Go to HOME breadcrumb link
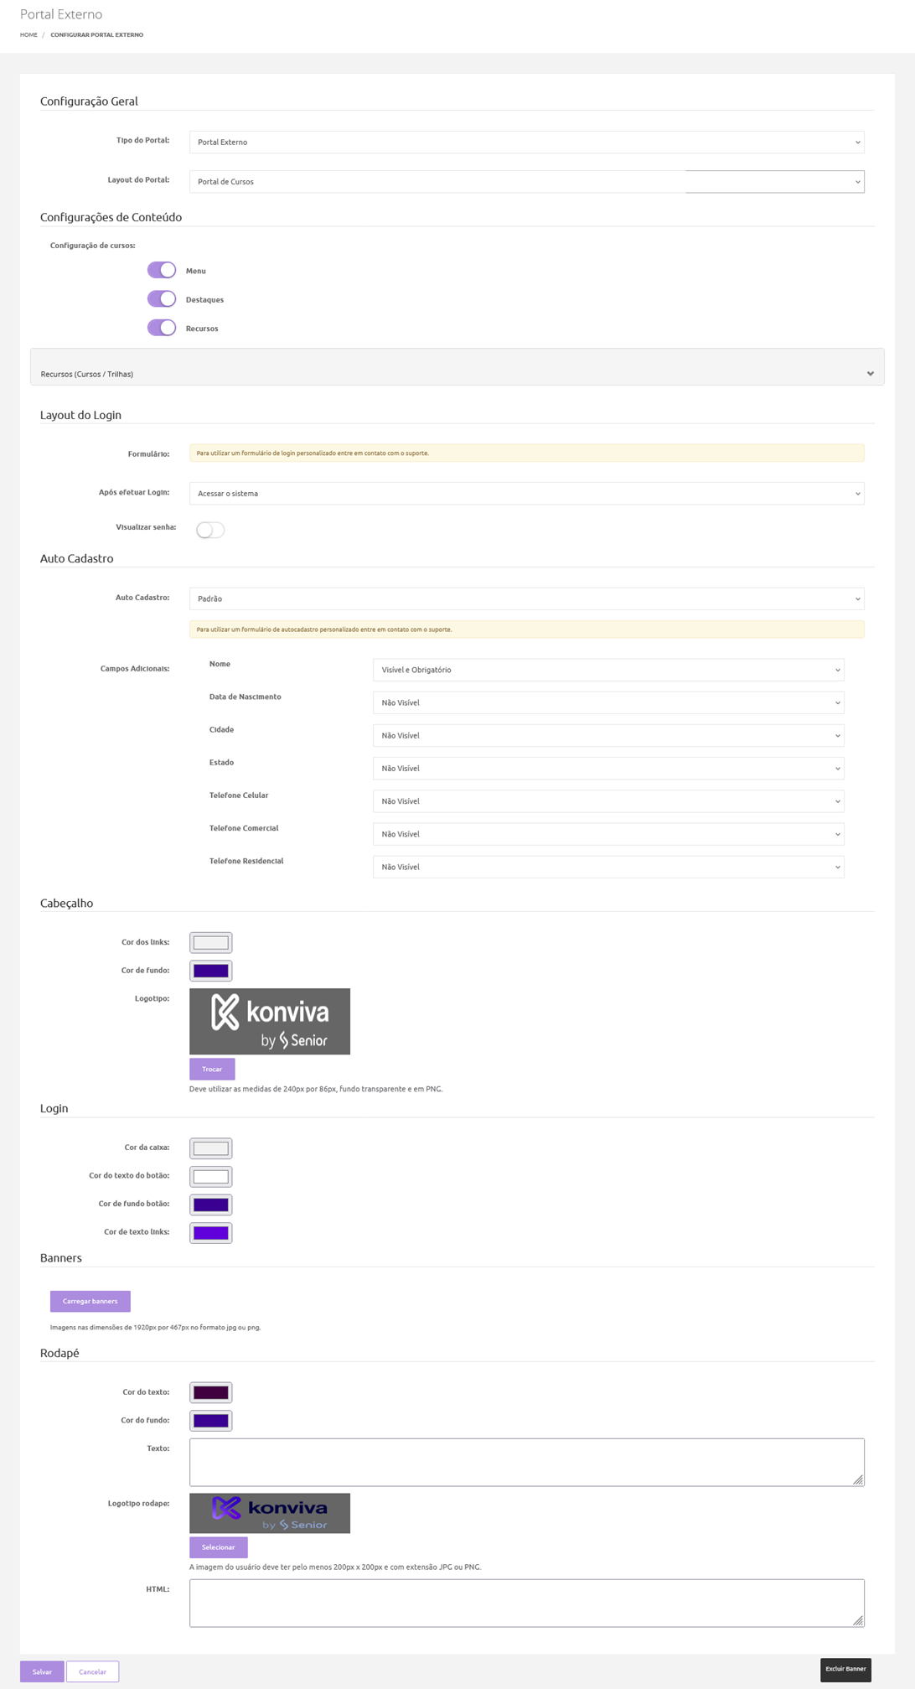Image resolution: width=915 pixels, height=1689 pixels. tap(28, 35)
